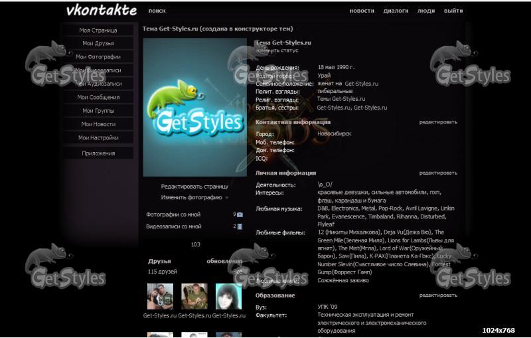
Task: Open the поиск search link
Action: [157, 11]
